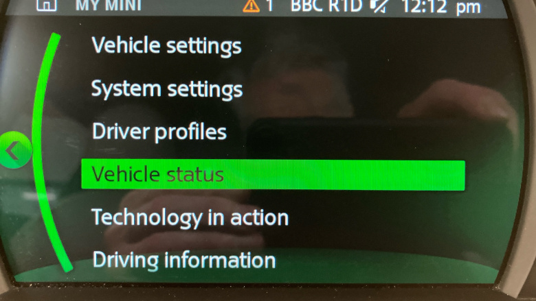
Task: Select Driver profiles
Action: pyautogui.click(x=159, y=132)
